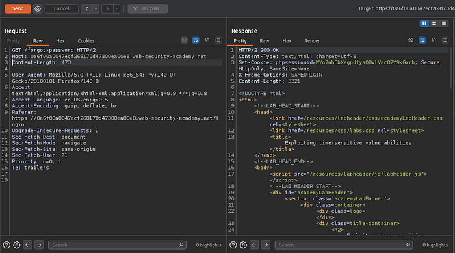The height and width of the screenshot is (253, 455).
Task: Open the Request panel hamburger menu
Action: [218, 40]
